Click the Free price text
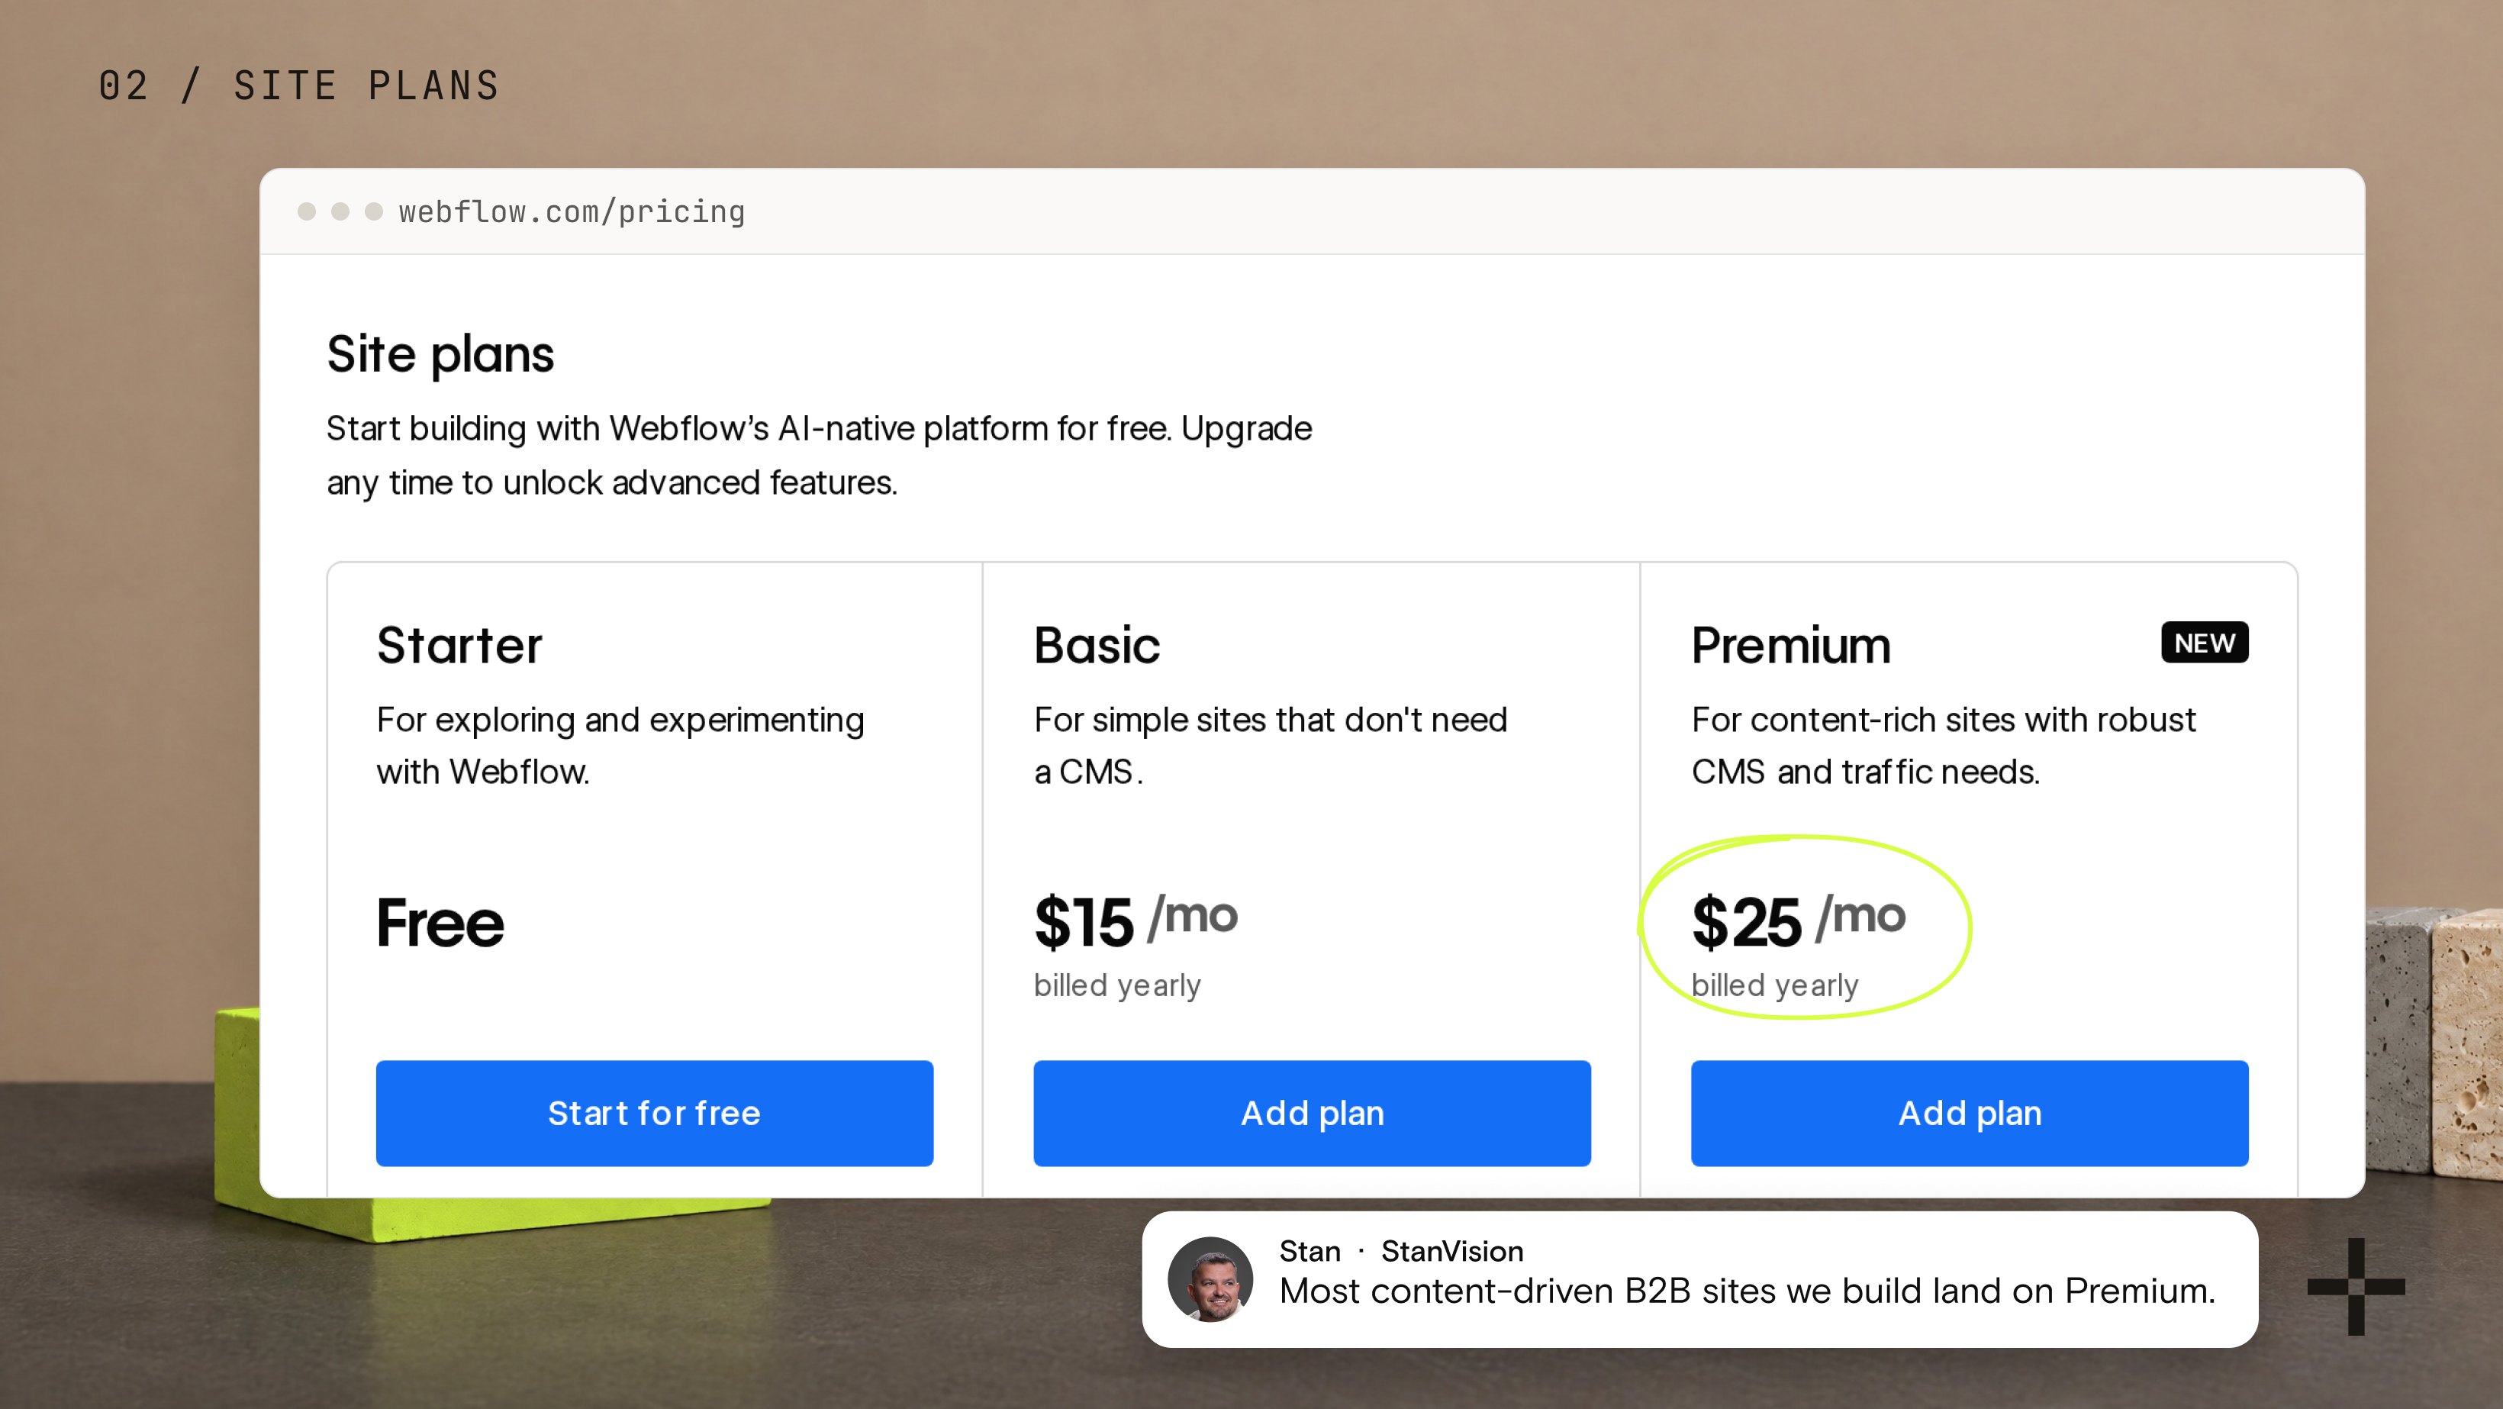The height and width of the screenshot is (1409, 2503). pyautogui.click(x=440, y=922)
